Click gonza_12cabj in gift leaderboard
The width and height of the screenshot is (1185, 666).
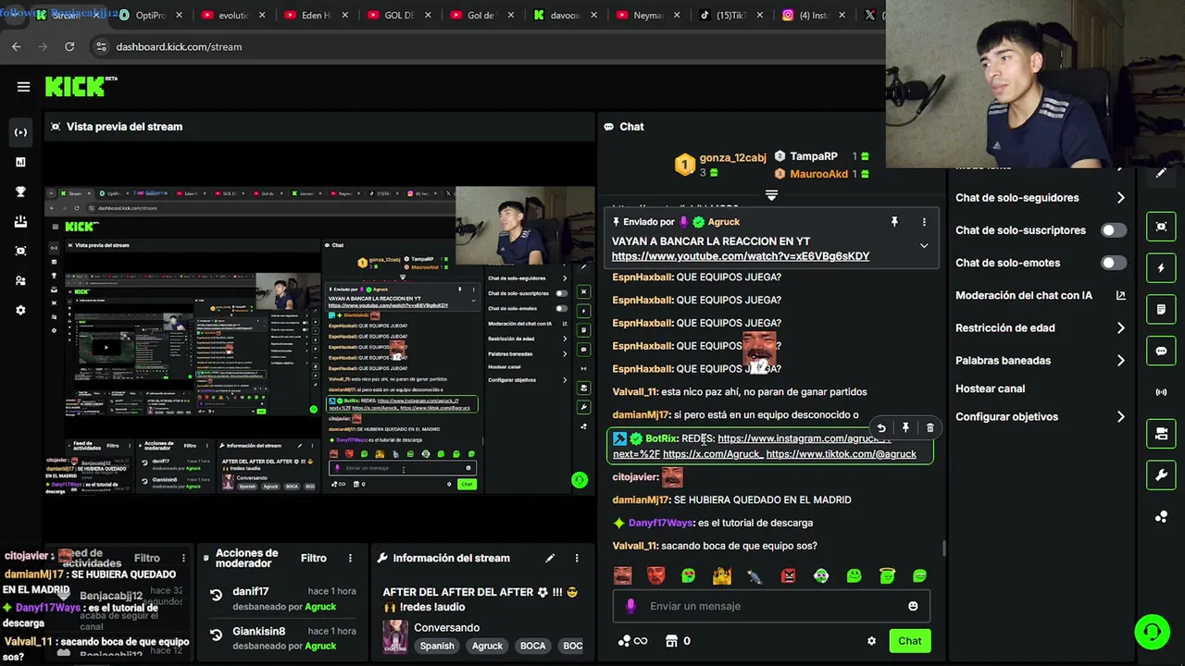coord(732,157)
